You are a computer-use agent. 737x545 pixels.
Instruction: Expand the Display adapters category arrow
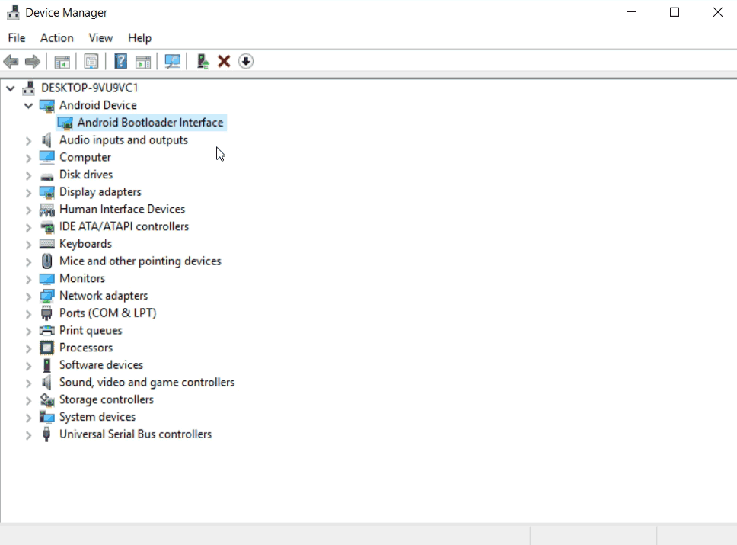coord(29,192)
